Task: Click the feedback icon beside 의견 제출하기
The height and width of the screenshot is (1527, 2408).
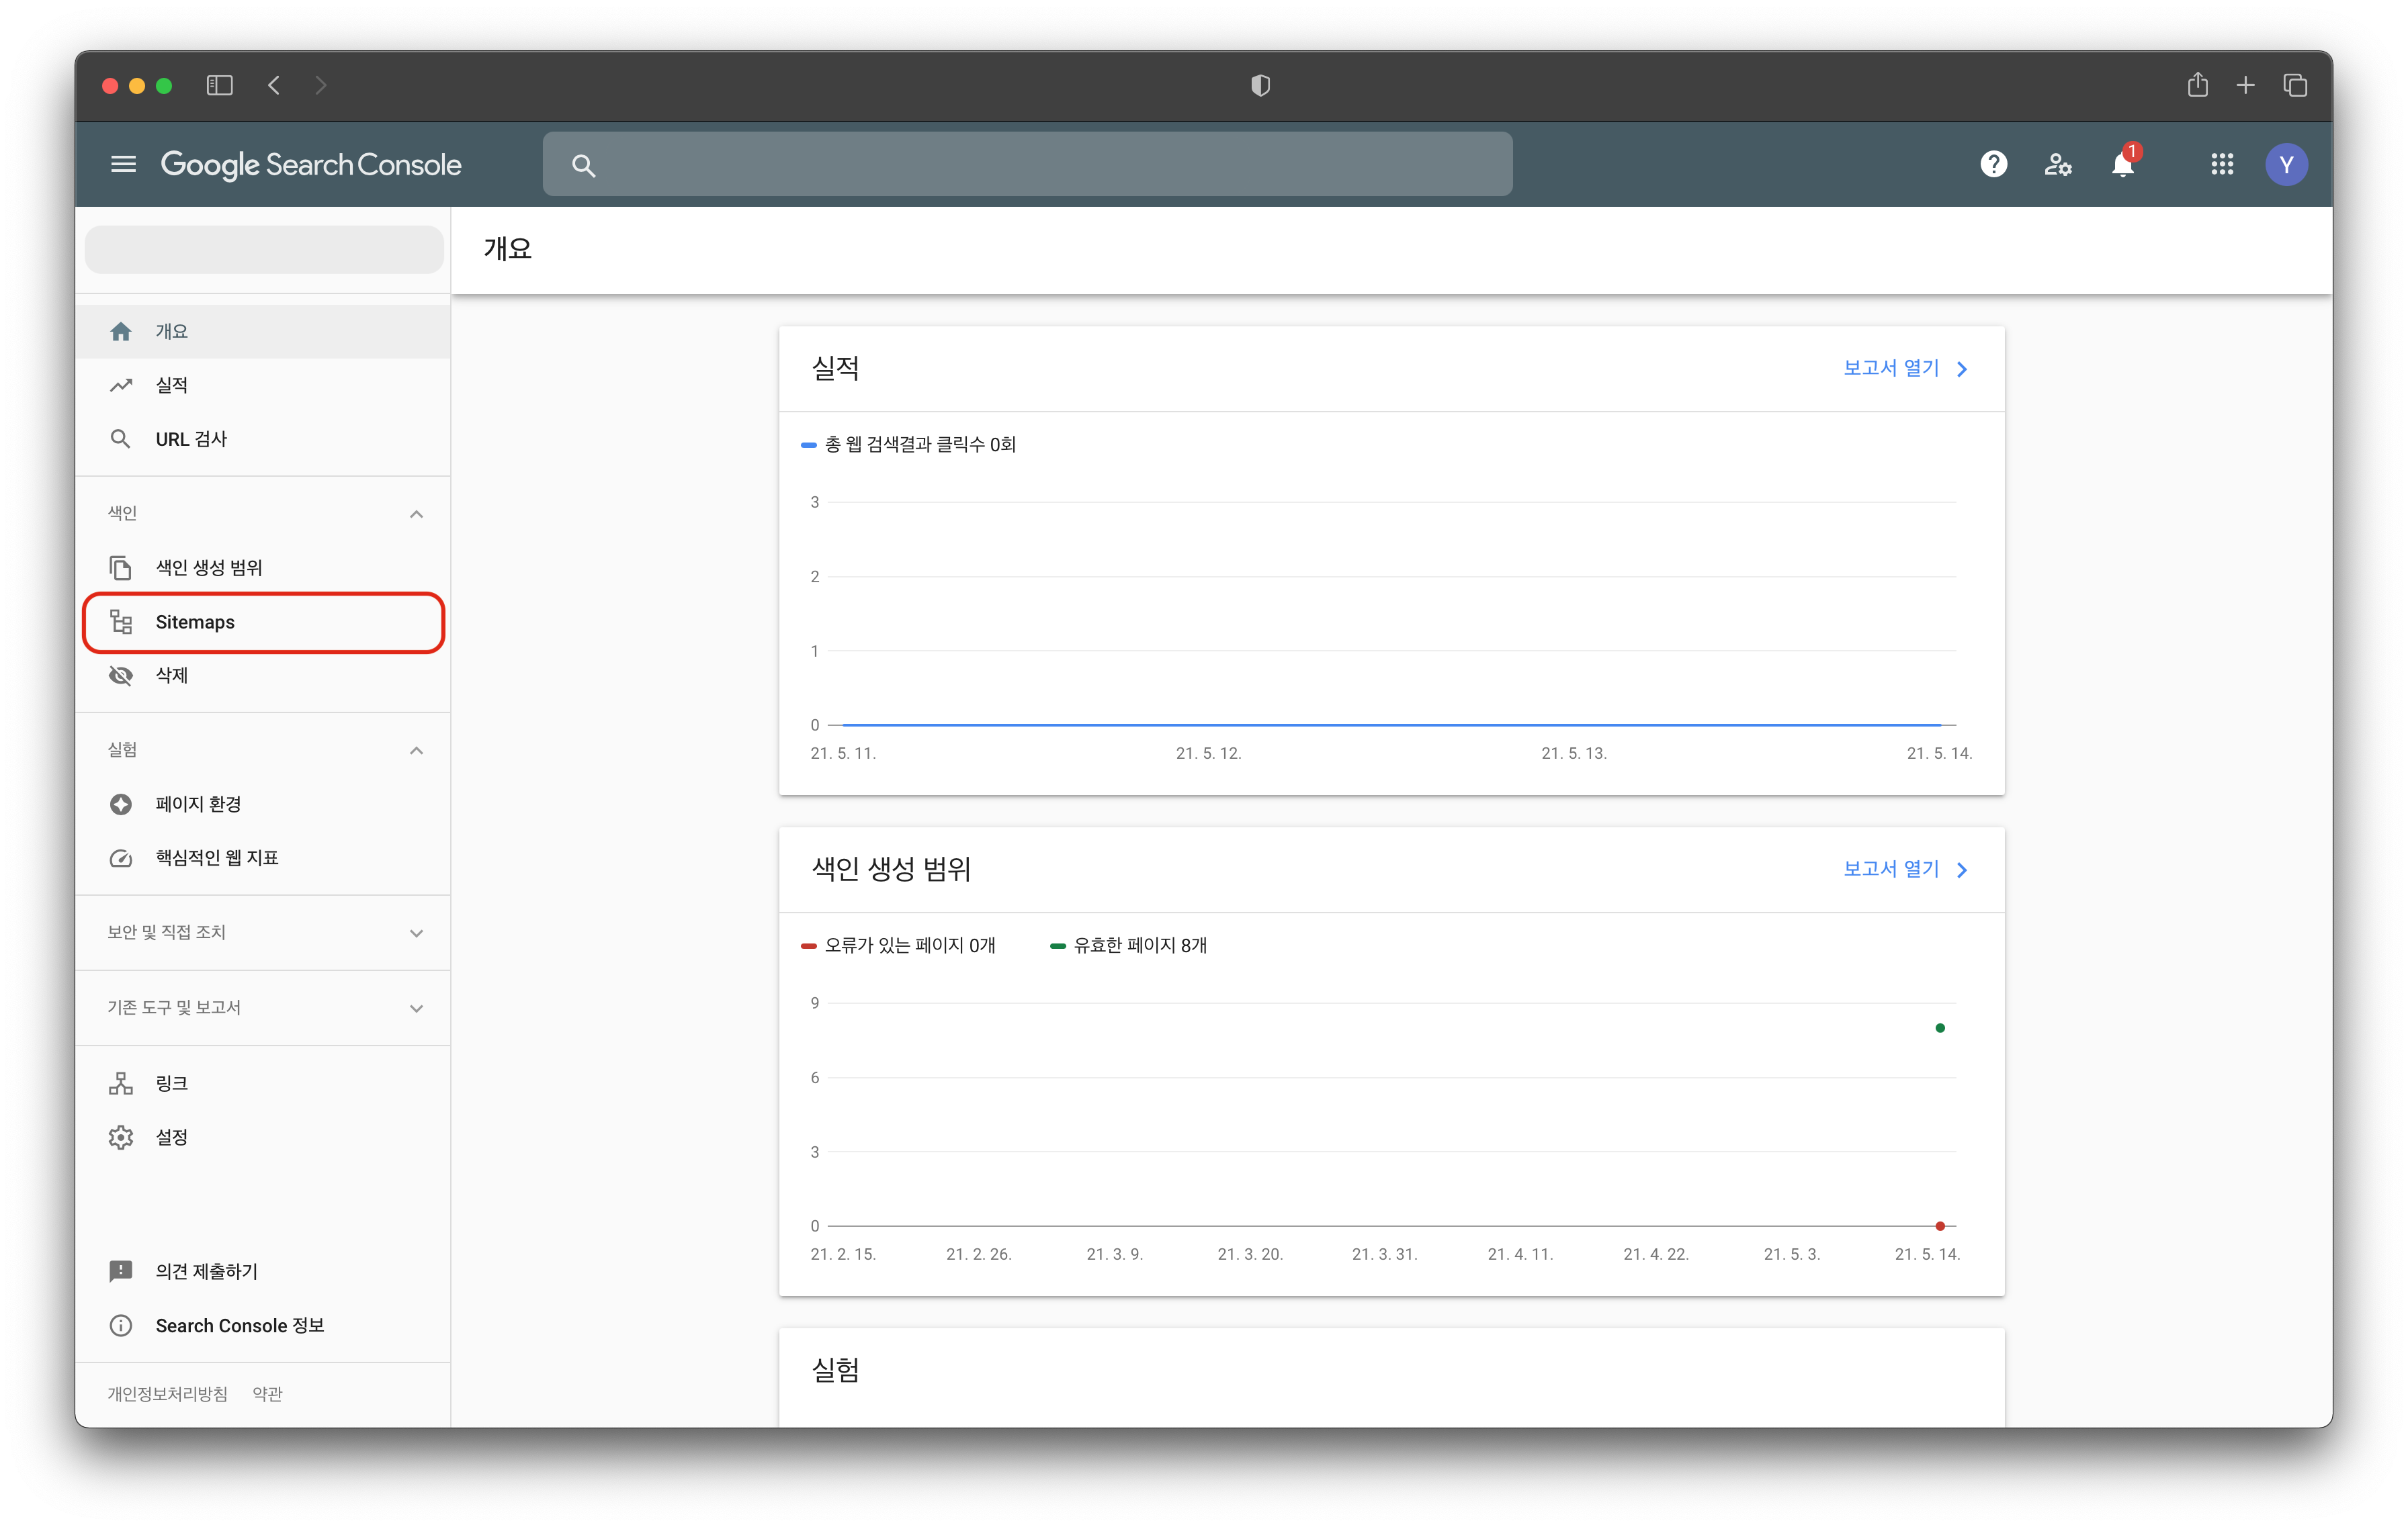Action: tap(121, 1271)
